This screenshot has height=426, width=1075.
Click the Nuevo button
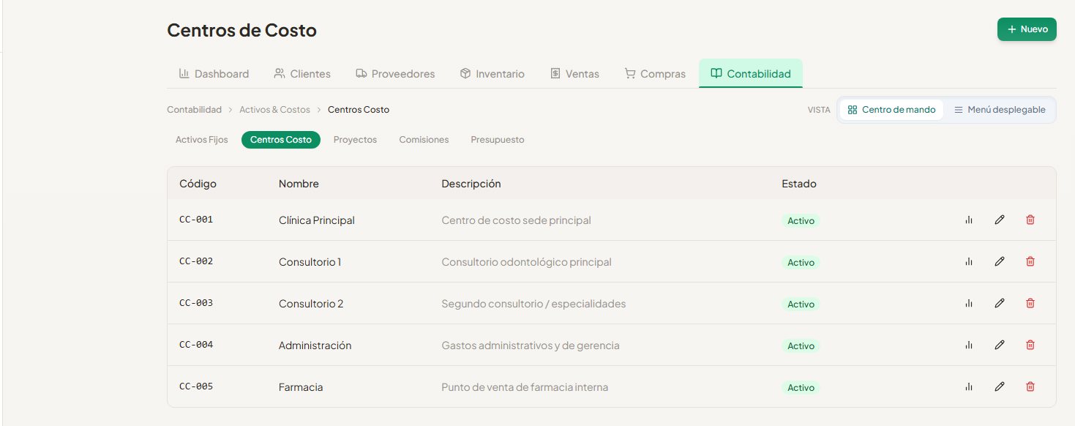[x=1027, y=29]
